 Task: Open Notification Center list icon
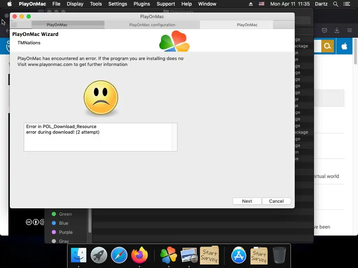click(346, 4)
